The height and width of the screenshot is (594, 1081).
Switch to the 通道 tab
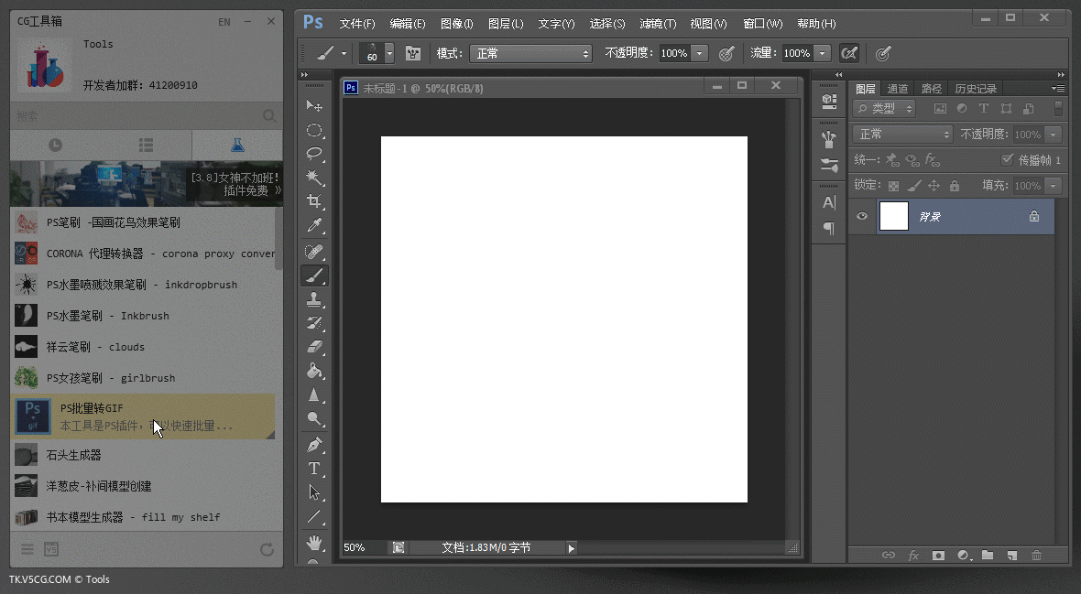click(898, 89)
